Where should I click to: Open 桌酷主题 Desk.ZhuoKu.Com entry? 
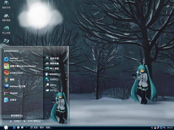(x=20, y=66)
